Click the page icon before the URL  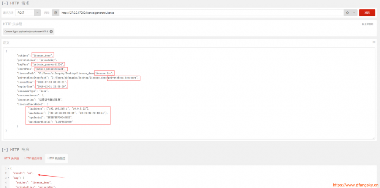55,13
